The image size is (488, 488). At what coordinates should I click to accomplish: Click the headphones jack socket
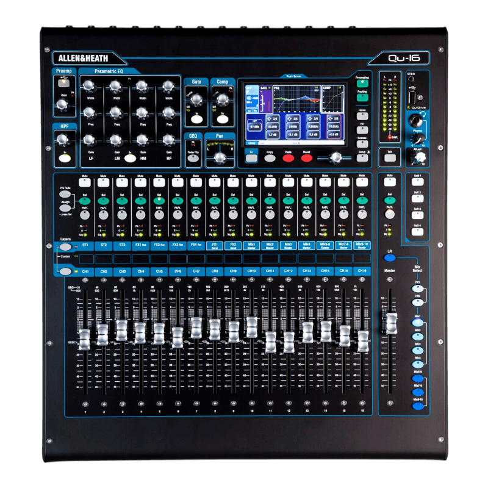tap(415, 120)
